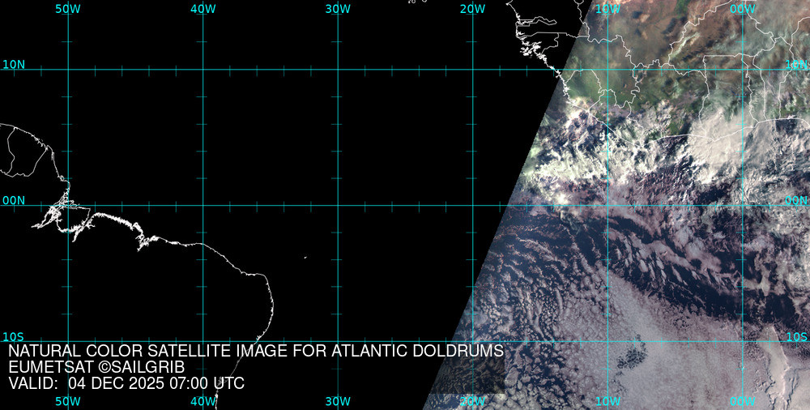
Task: Click grid intersection of 40W and 10N
Action: click(202, 70)
